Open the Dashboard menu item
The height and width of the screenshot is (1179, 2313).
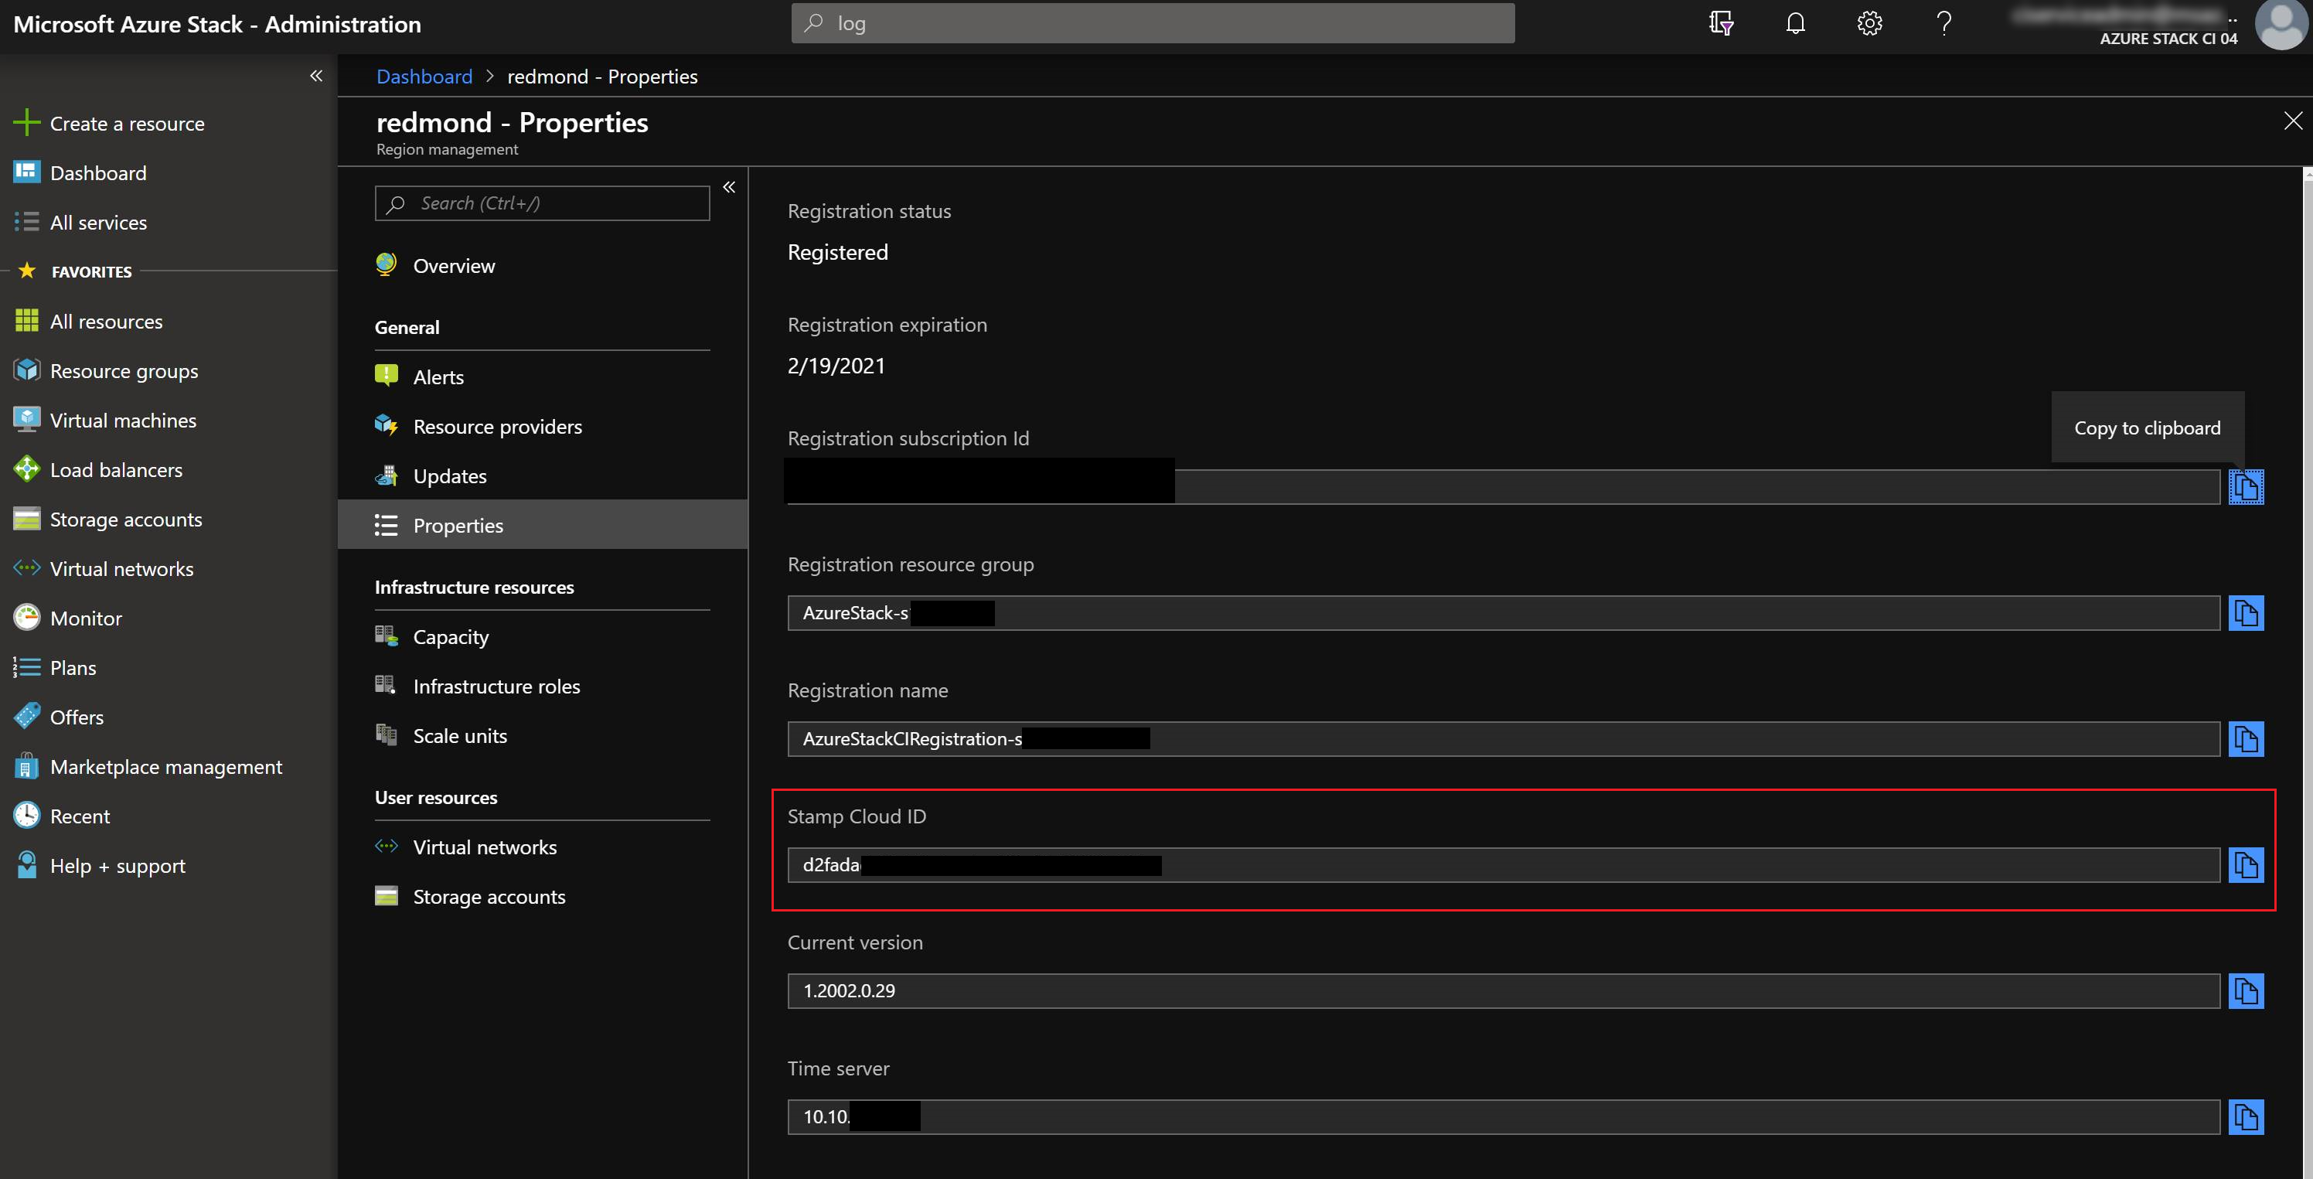click(x=96, y=172)
